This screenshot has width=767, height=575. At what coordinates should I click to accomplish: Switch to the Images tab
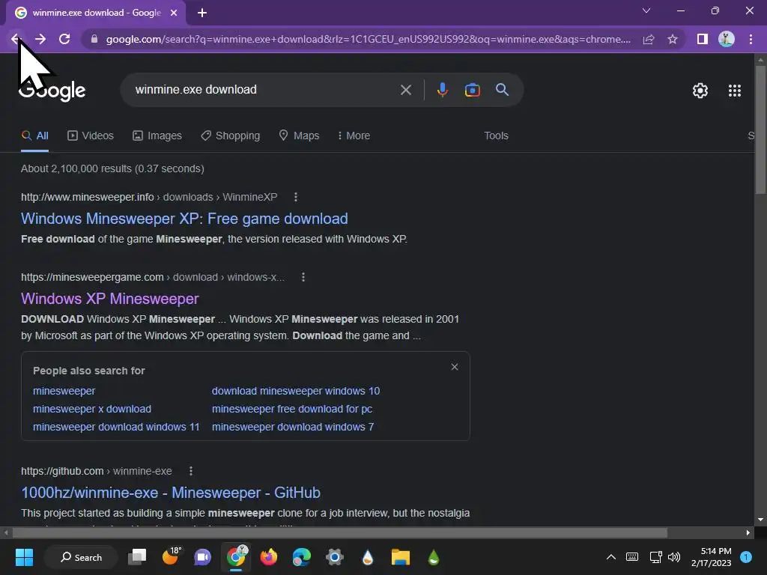click(157, 136)
